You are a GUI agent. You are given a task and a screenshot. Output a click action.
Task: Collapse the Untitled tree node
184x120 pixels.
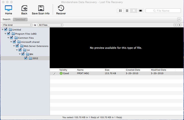[x=3, y=30]
